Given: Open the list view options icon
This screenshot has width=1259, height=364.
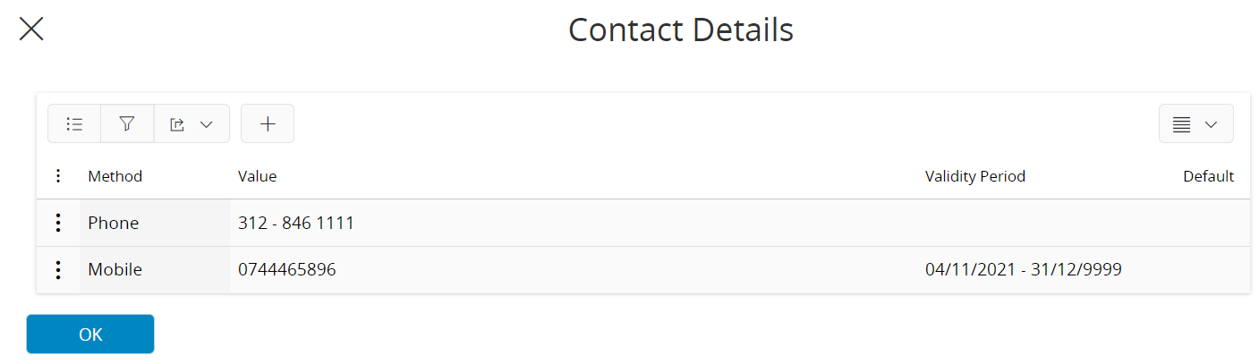Looking at the screenshot, I should pyautogui.click(x=74, y=124).
